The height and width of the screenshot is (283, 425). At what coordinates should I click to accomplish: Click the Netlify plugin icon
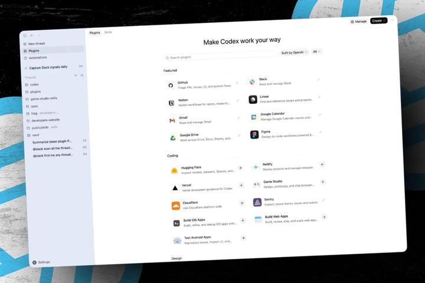coord(256,167)
